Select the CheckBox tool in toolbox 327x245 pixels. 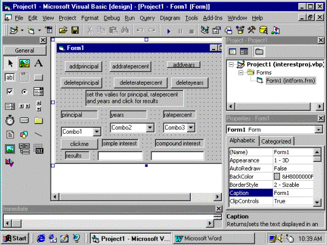coord(10,92)
